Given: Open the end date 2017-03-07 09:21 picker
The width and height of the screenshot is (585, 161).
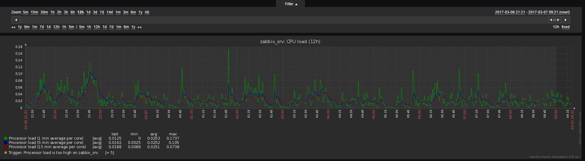Looking at the screenshot, I should click(x=543, y=12).
